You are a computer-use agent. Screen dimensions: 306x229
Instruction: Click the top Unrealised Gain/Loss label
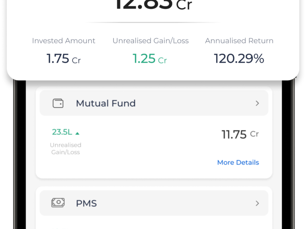(151, 41)
